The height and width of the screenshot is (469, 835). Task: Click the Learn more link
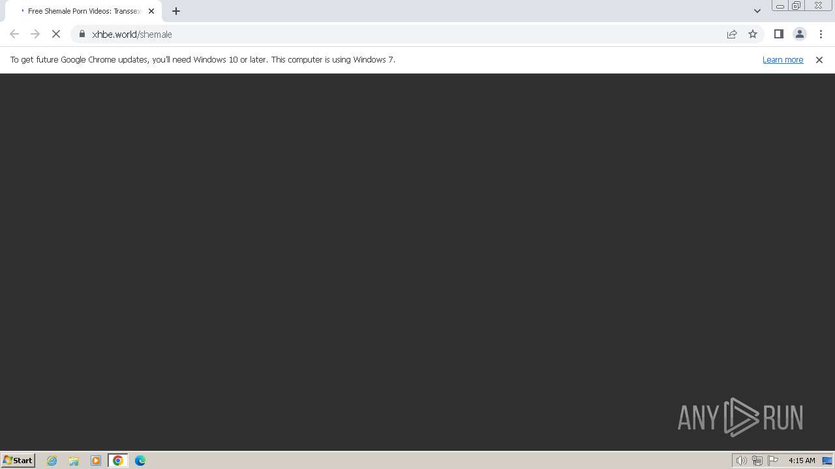tap(783, 59)
